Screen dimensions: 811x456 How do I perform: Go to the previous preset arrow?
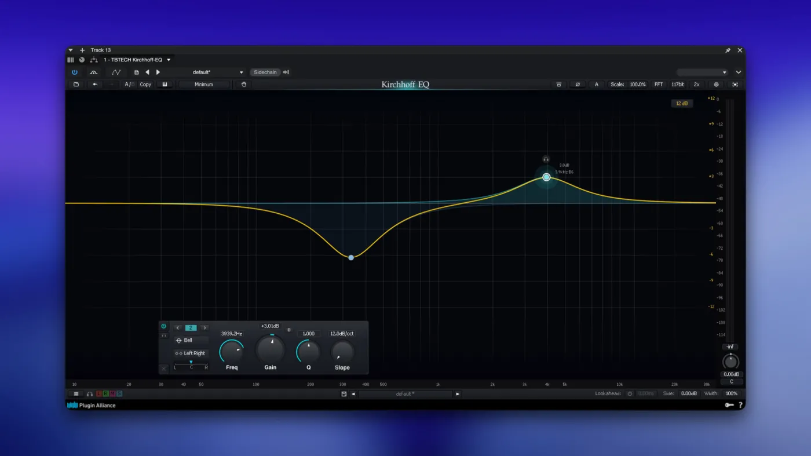pyautogui.click(x=147, y=72)
